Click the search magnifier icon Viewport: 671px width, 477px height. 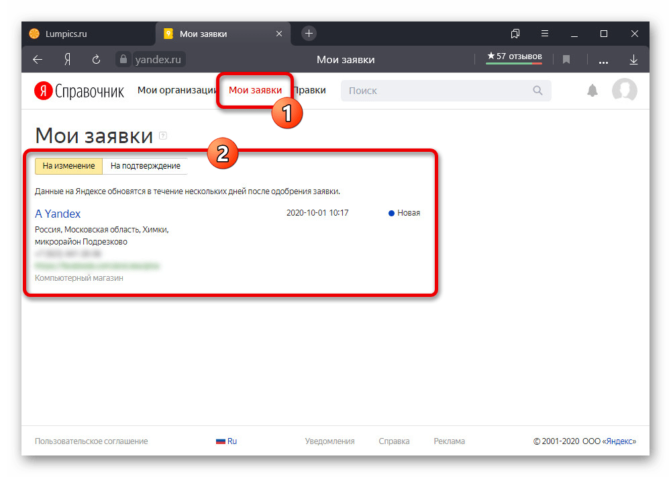pos(537,91)
